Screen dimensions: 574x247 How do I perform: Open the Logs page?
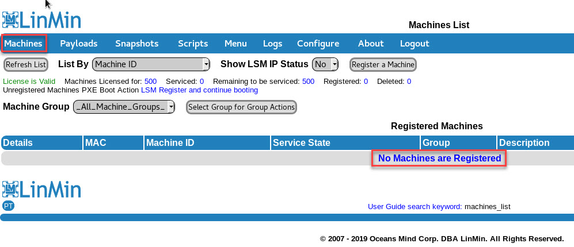pos(273,44)
